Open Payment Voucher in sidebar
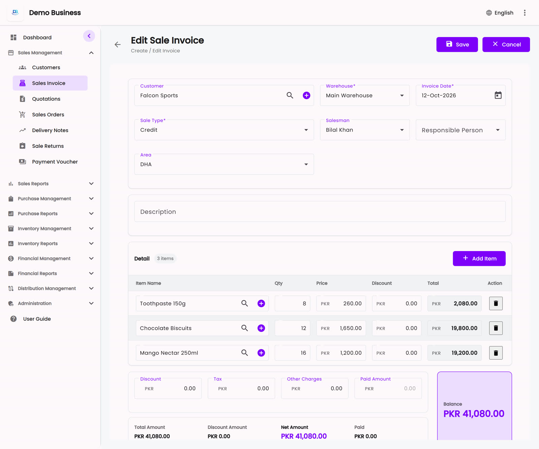Screen dimensions: 539x449 (x=50, y=162)
